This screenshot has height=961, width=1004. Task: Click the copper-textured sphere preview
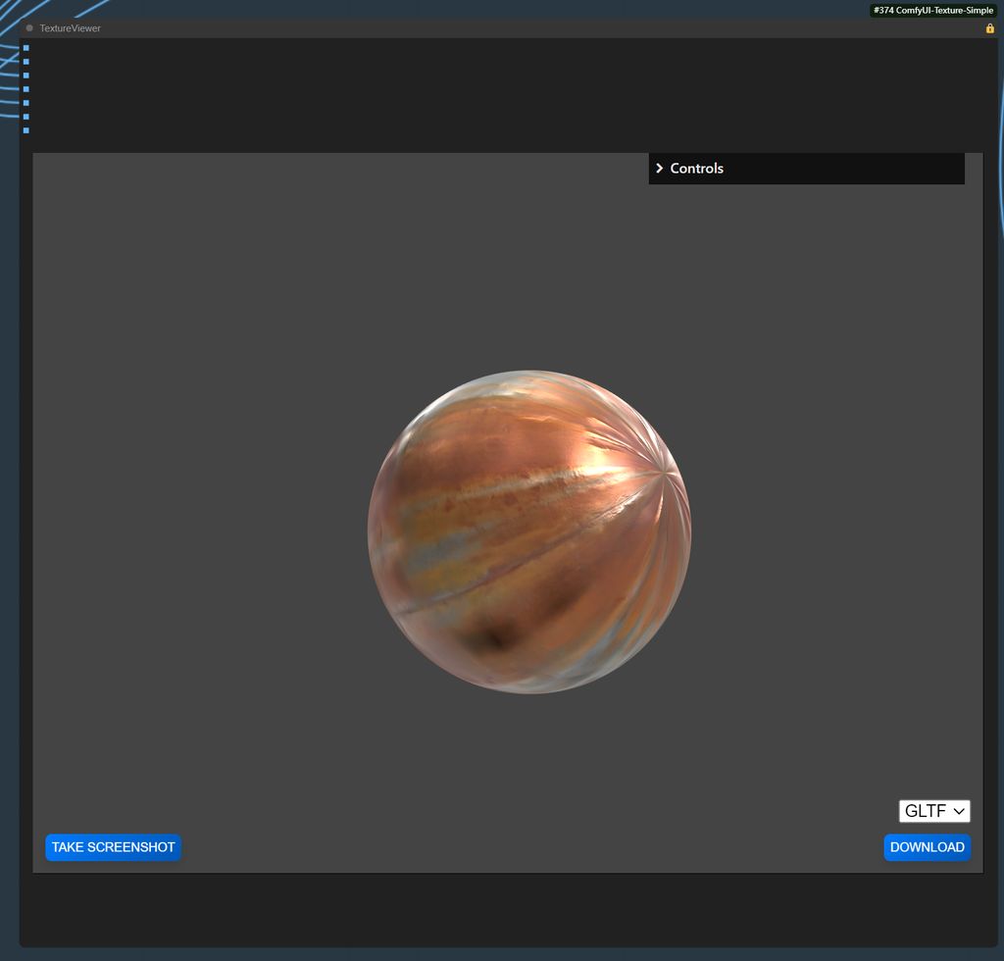[x=529, y=531]
